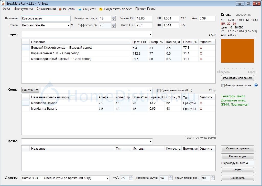Open Рецепты menu with beer mug icon

pos(67,9)
